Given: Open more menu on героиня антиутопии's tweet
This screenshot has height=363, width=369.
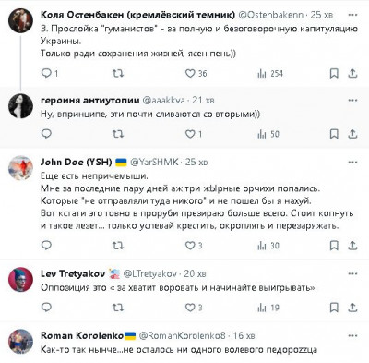Looking at the screenshot, I should (x=352, y=100).
